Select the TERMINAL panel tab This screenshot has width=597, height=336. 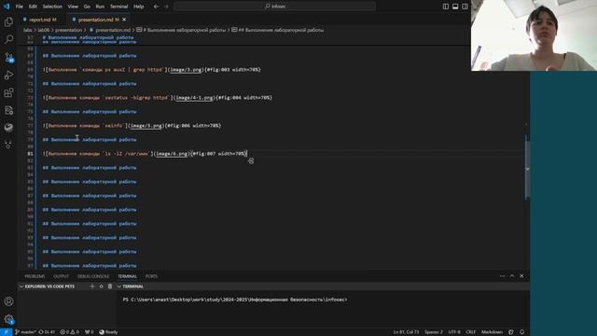tap(127, 276)
